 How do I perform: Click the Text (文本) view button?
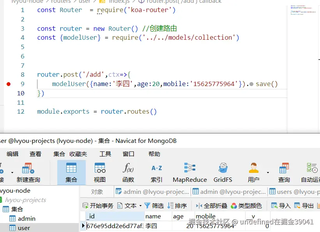(x=127, y=206)
